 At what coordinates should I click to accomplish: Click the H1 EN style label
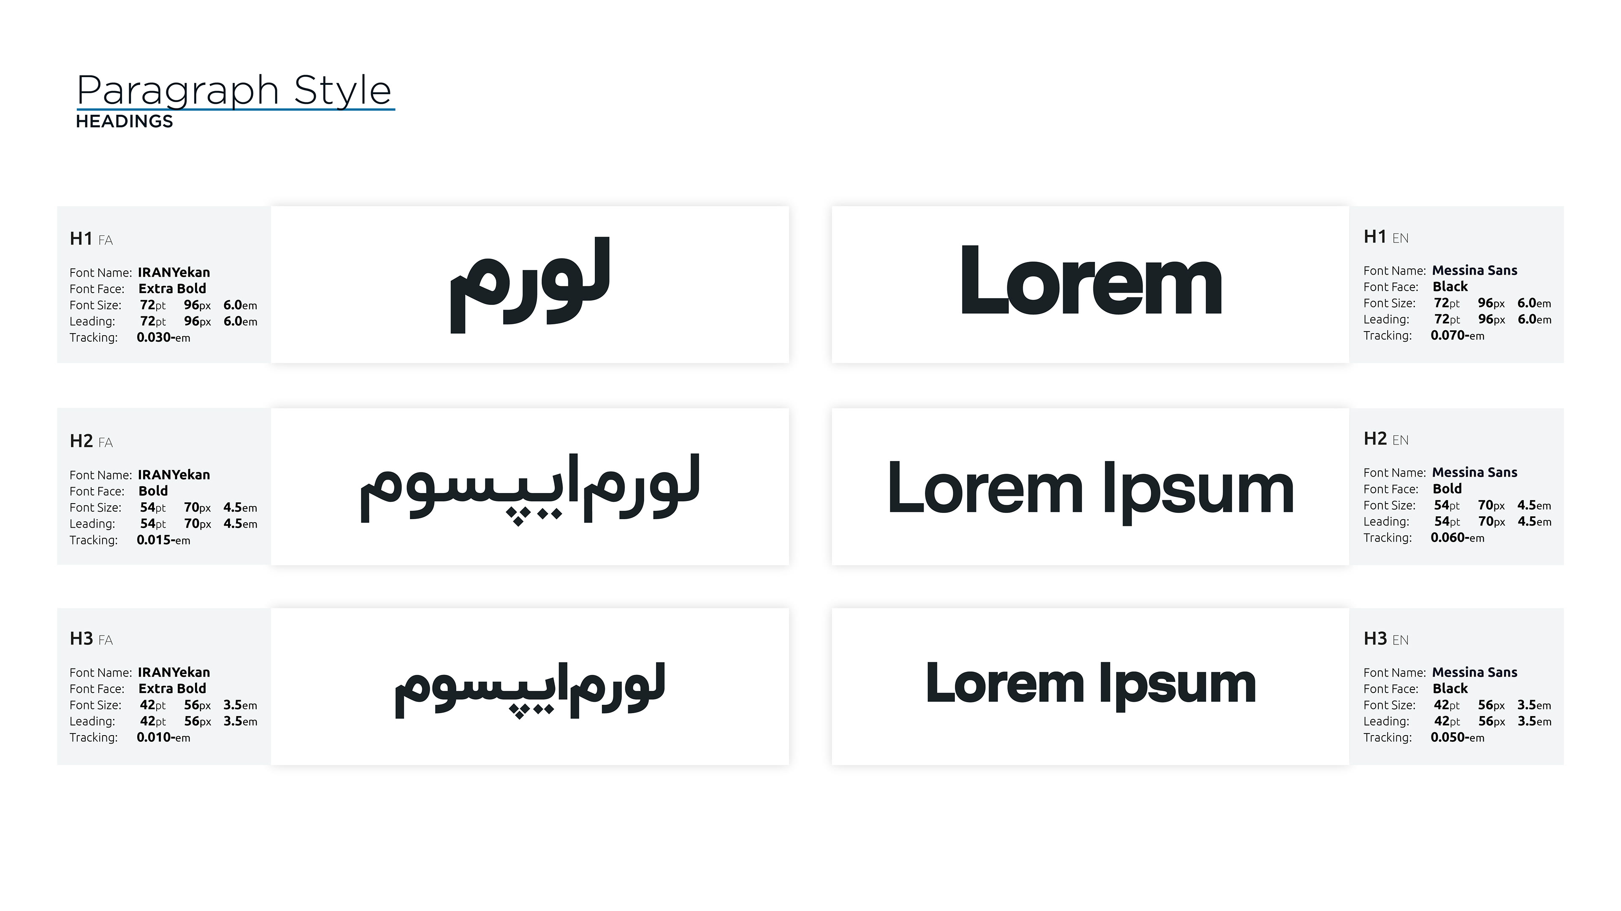(x=1385, y=237)
